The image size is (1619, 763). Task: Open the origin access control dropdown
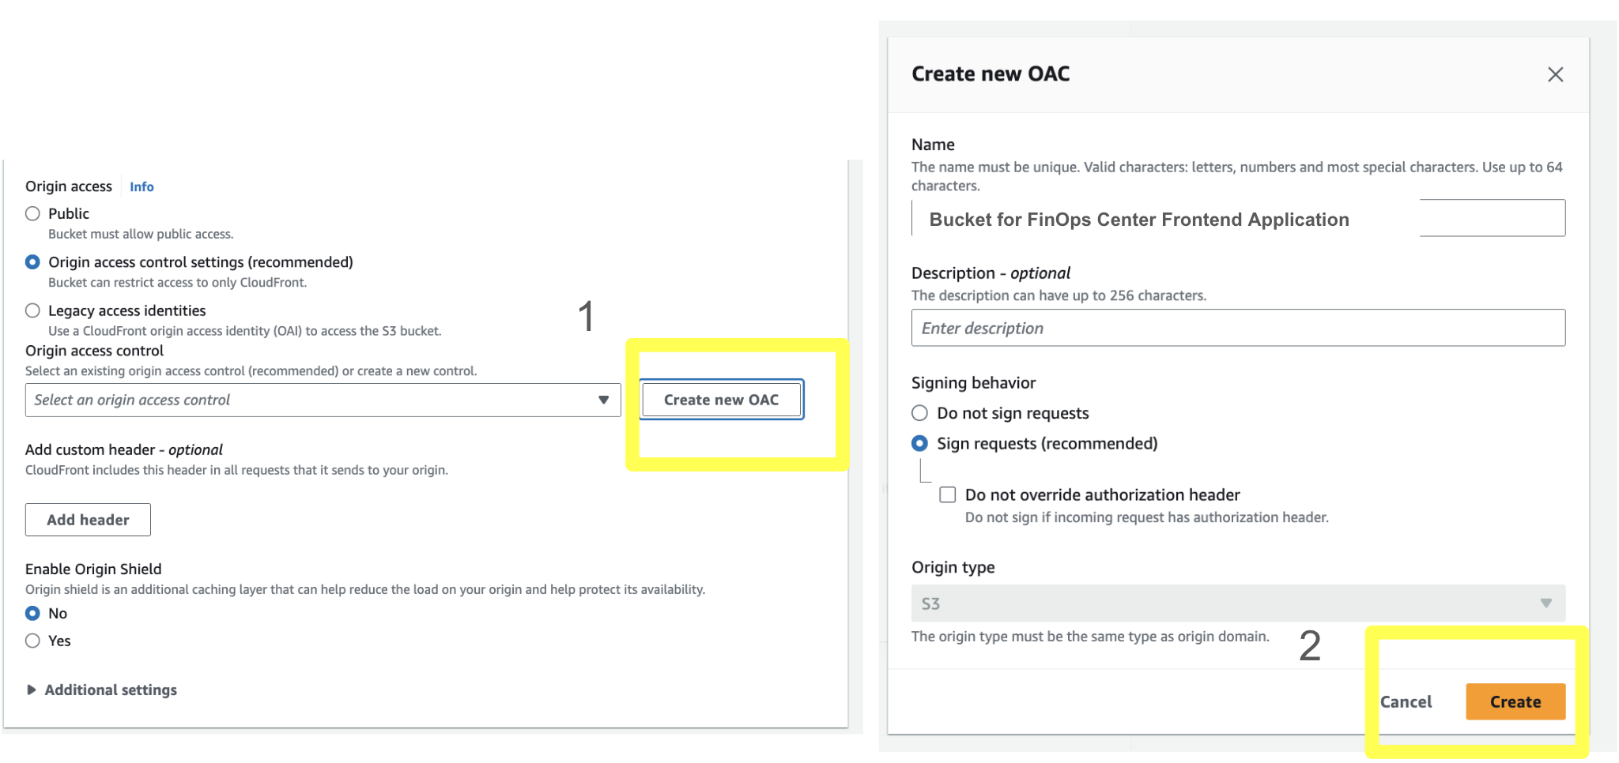[x=323, y=400]
